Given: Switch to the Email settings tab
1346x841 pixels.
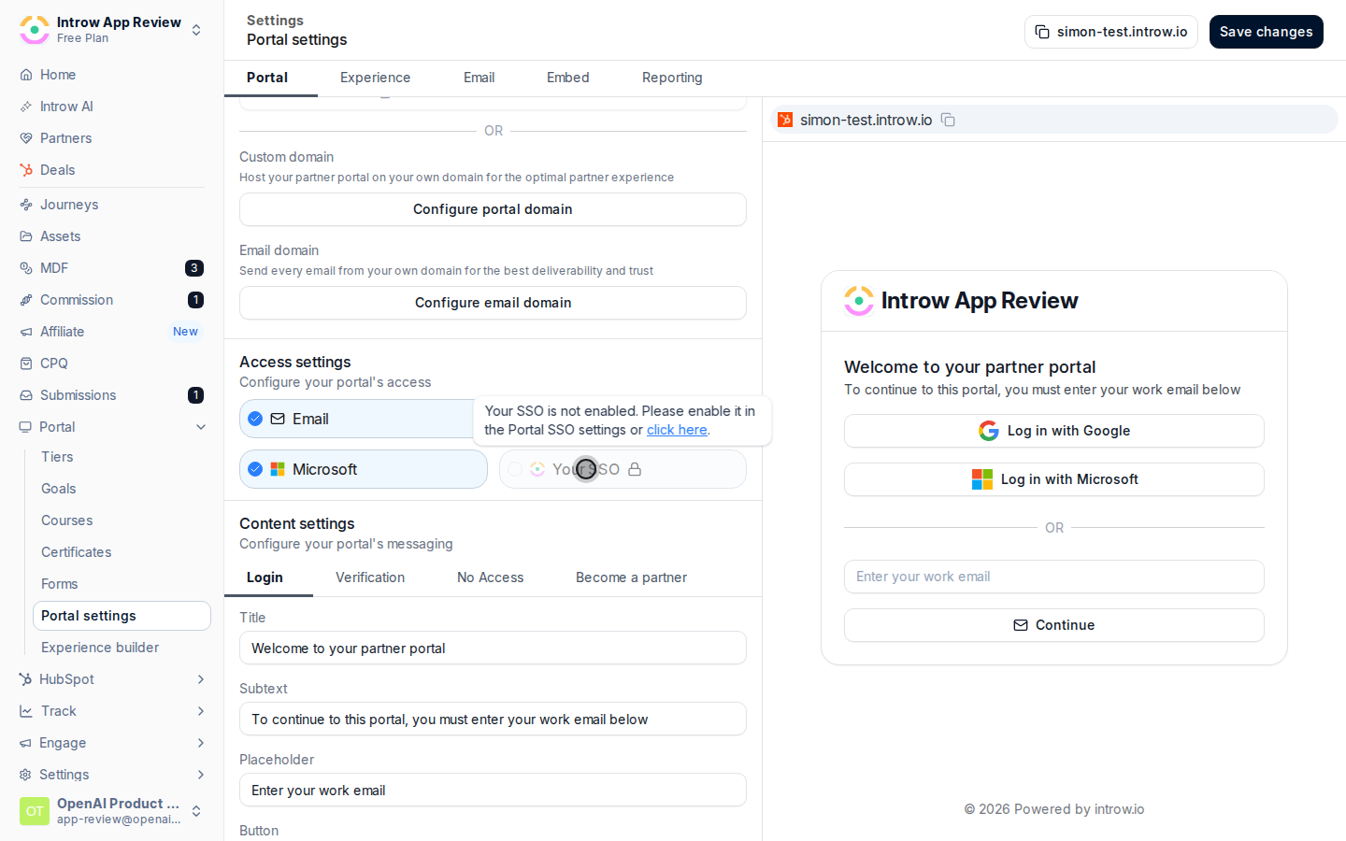Looking at the screenshot, I should click(479, 78).
